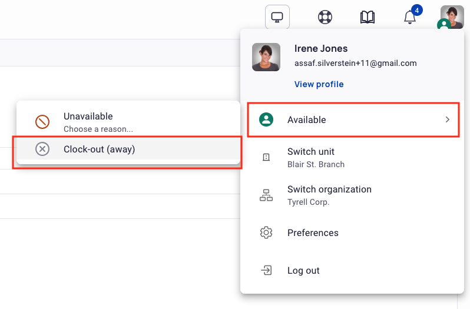Click the Preferences gear icon

[x=266, y=232]
